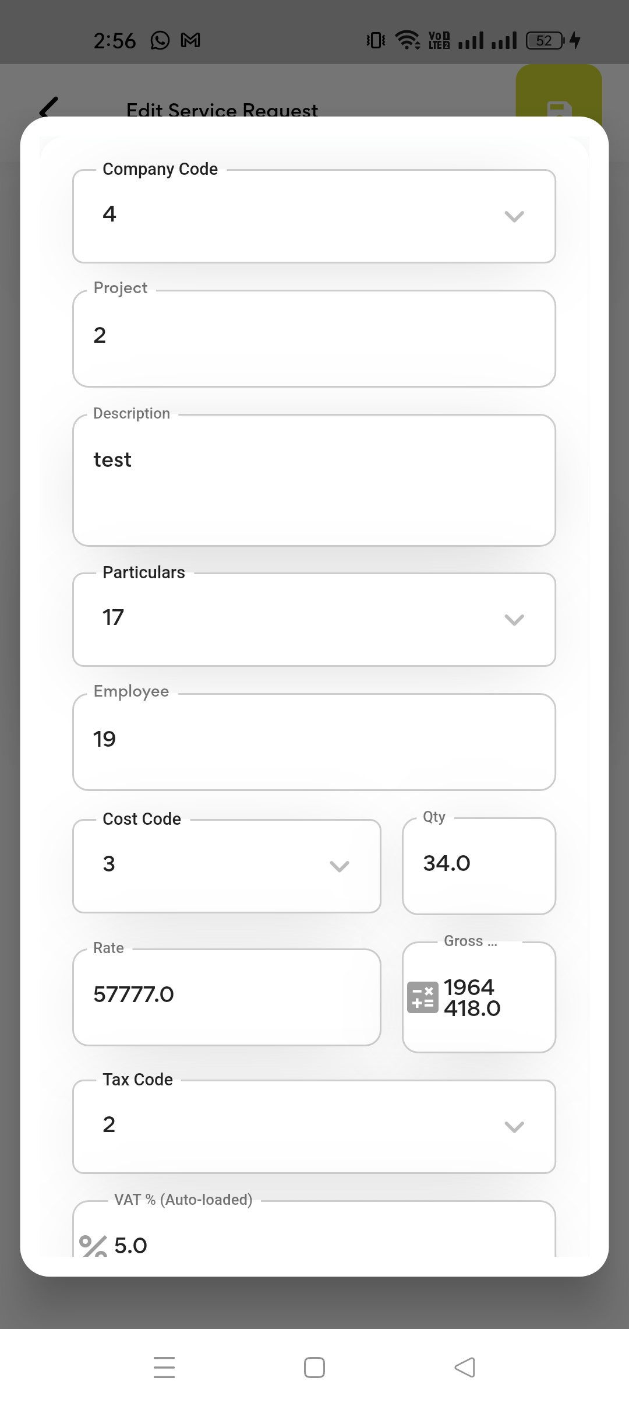Focus the Description text field

[x=314, y=480]
